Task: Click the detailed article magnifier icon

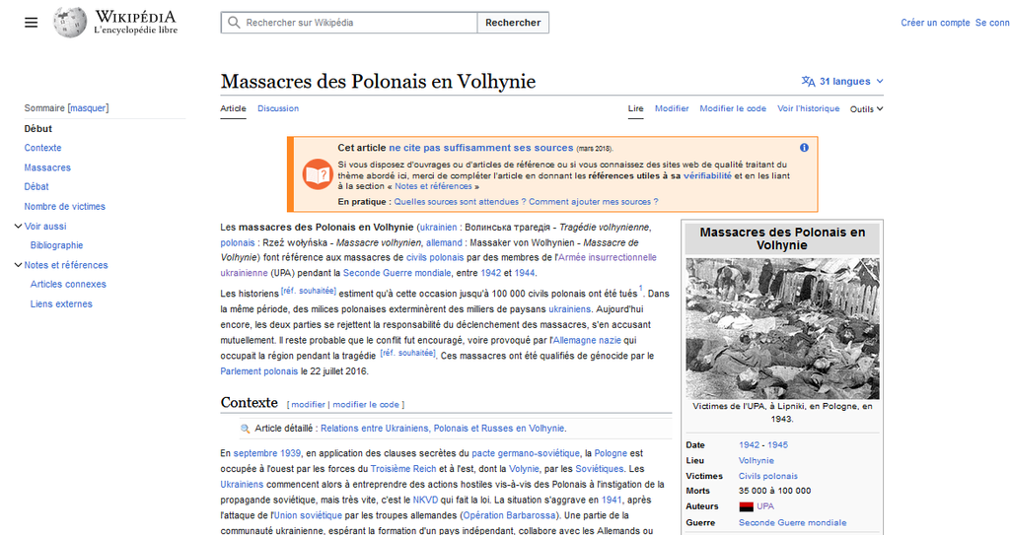Action: 246,429
